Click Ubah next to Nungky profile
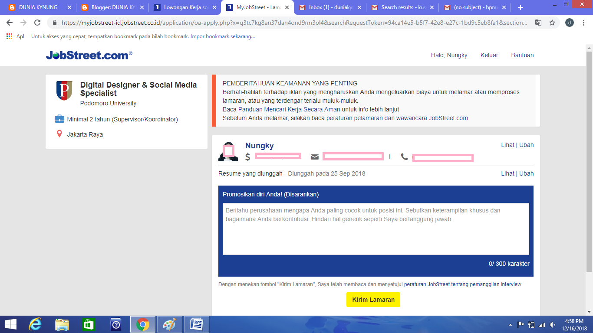This screenshot has width=593, height=333. click(x=527, y=145)
